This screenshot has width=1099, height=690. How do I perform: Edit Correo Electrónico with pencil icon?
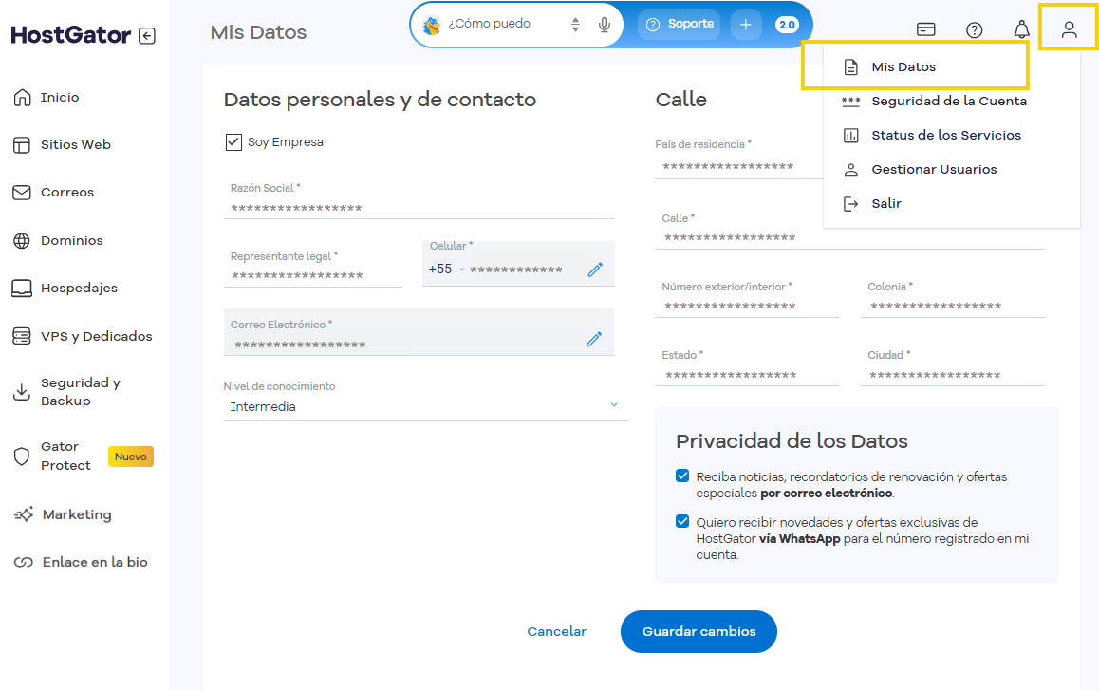(x=594, y=340)
